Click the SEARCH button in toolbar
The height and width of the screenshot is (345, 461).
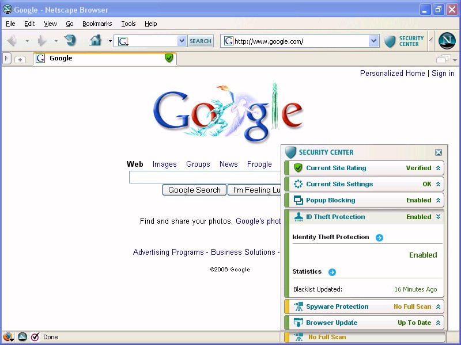(201, 41)
